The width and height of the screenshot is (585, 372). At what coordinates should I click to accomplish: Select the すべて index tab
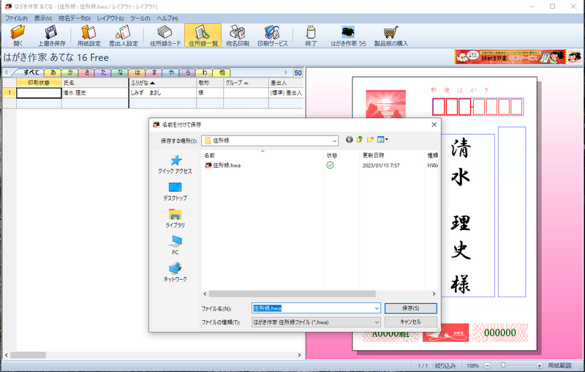[x=31, y=72]
